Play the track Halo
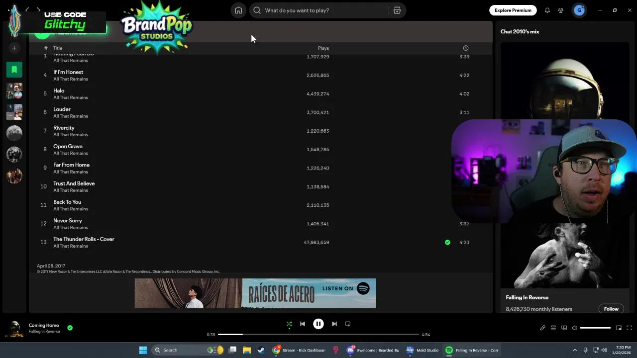 (x=59, y=90)
